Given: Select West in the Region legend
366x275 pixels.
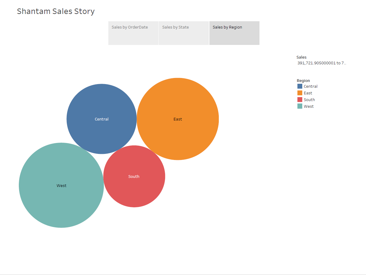Looking at the screenshot, I should tap(308, 106).
